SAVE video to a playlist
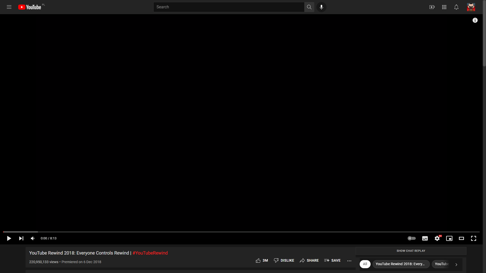The height and width of the screenshot is (273, 486). click(x=332, y=260)
